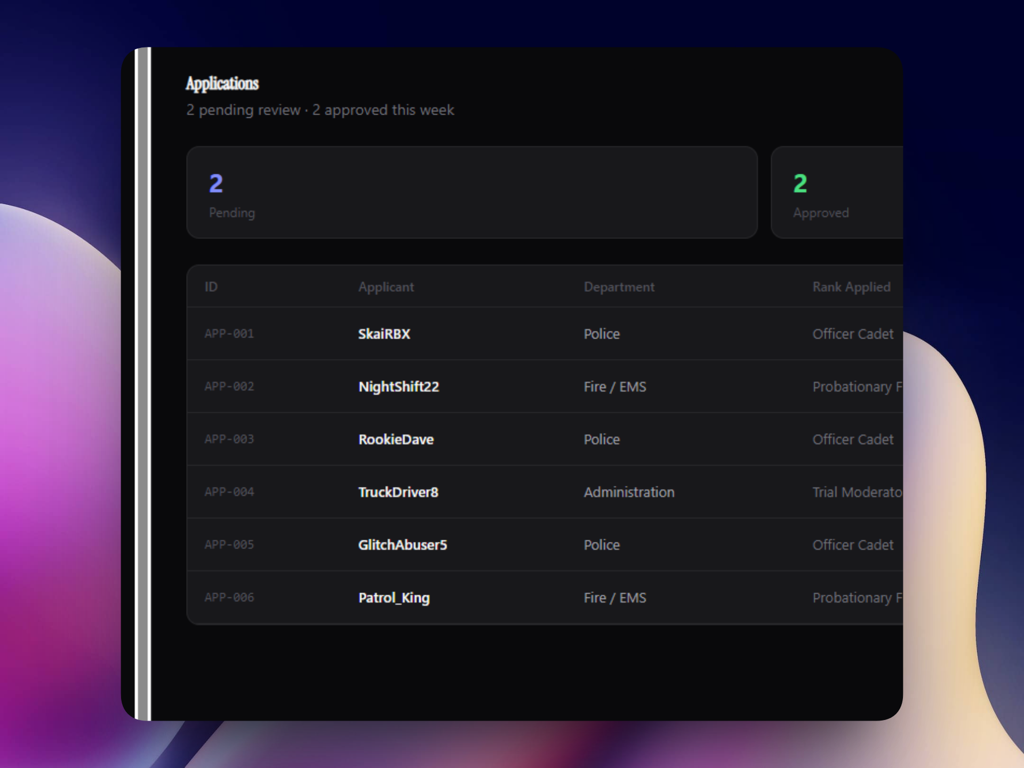Click the Department column header
Viewport: 1024px width, 768px height.
tap(619, 287)
